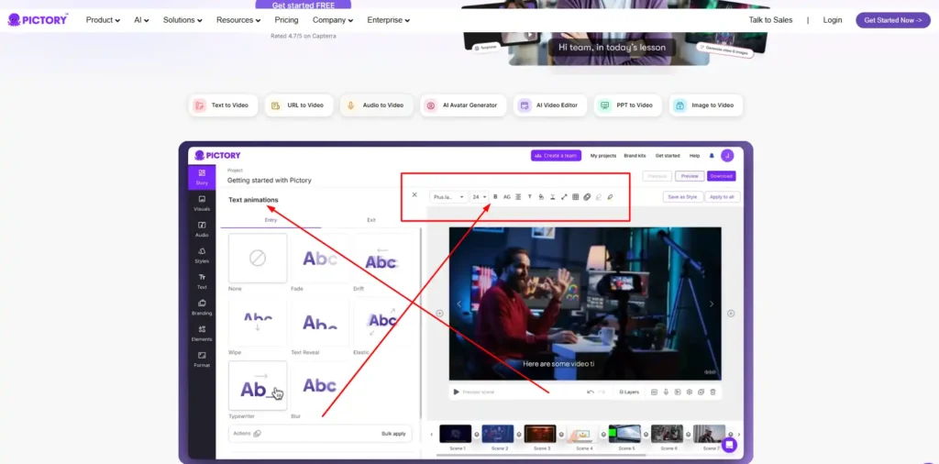This screenshot has width=939, height=464.
Task: Open the Format panel in the sidebar
Action: pyautogui.click(x=202, y=359)
